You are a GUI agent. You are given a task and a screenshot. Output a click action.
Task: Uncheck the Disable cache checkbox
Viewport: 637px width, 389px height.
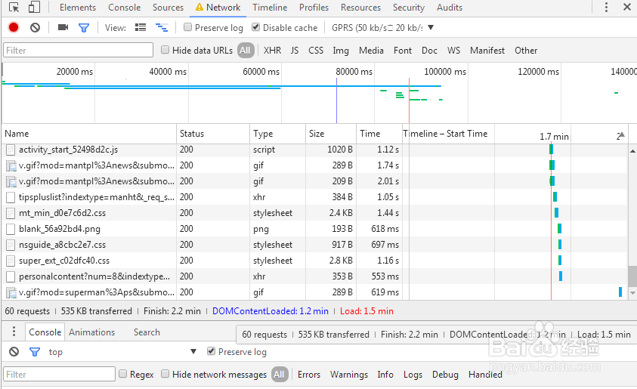pyautogui.click(x=255, y=27)
